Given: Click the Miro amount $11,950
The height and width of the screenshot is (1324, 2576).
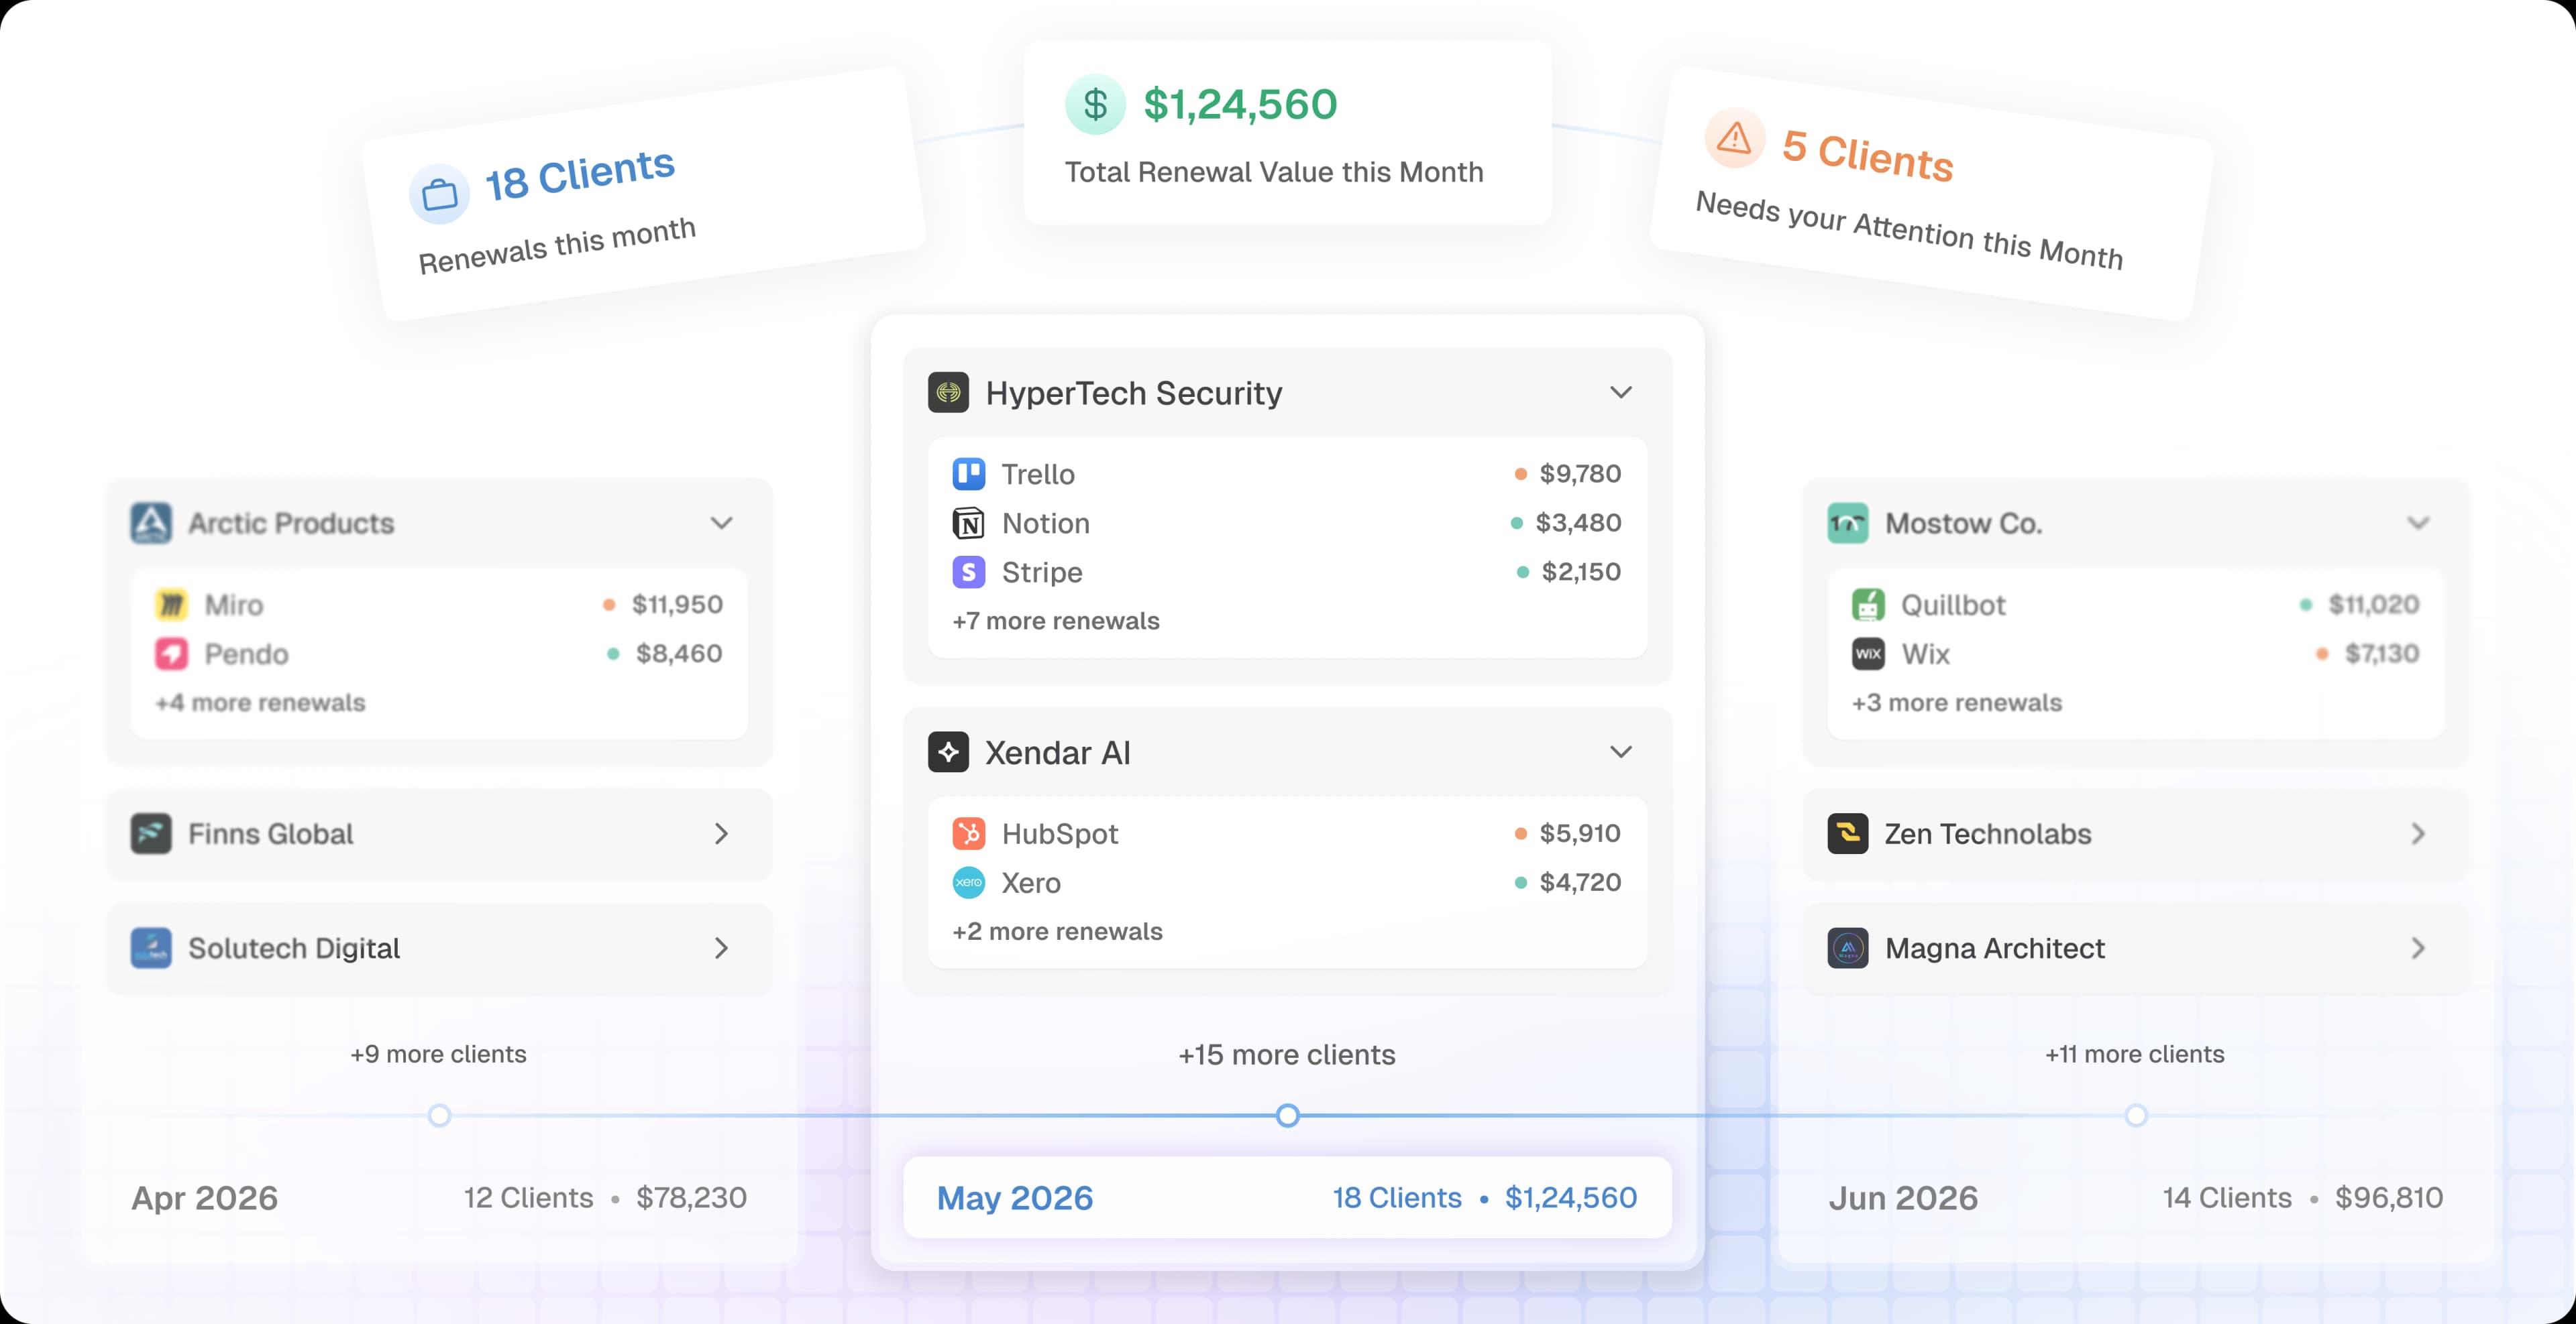Looking at the screenshot, I should coord(677,605).
